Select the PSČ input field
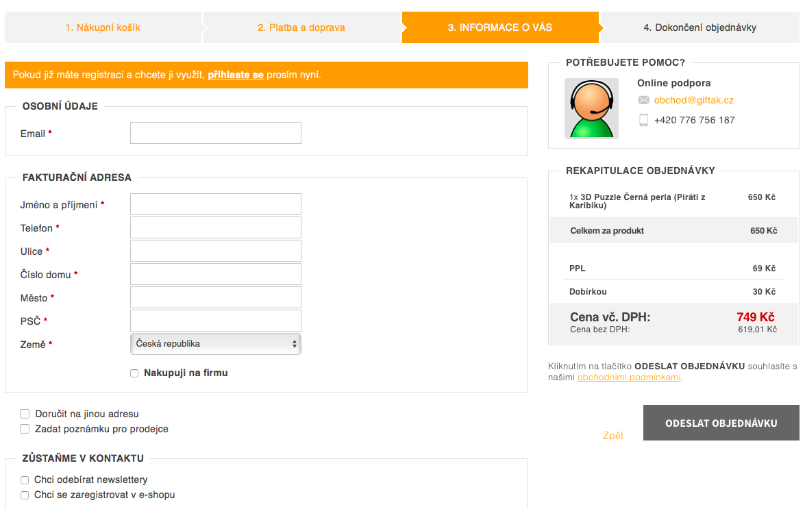This screenshot has height=509, width=805. coord(215,321)
